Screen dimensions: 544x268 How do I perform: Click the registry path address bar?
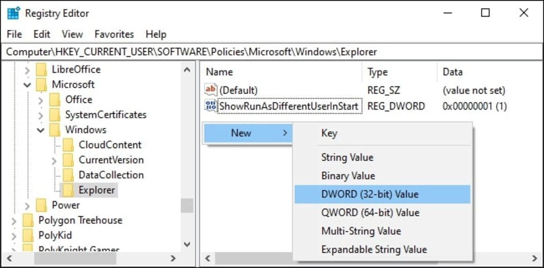click(272, 52)
